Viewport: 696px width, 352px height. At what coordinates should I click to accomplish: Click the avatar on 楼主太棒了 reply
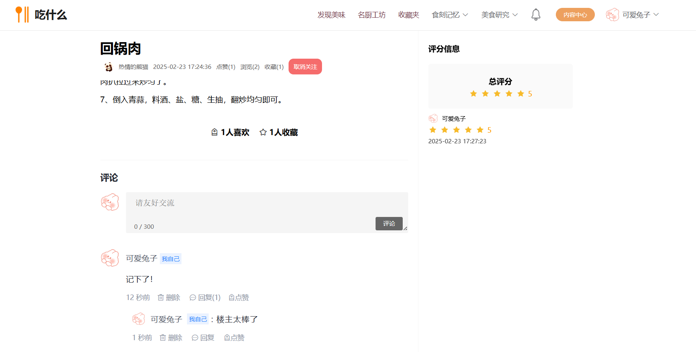tap(139, 319)
